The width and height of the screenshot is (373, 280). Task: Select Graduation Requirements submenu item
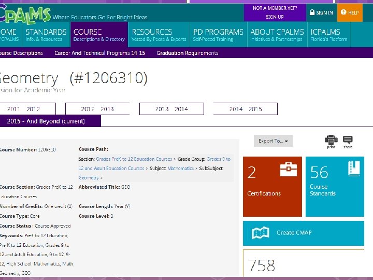pyautogui.click(x=188, y=53)
